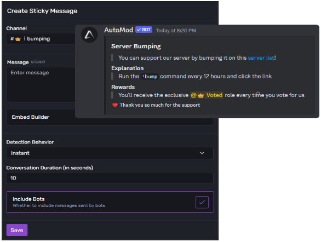The image size is (321, 242).
Task: Click the checkmark icon in Include Bots
Action: point(202,202)
